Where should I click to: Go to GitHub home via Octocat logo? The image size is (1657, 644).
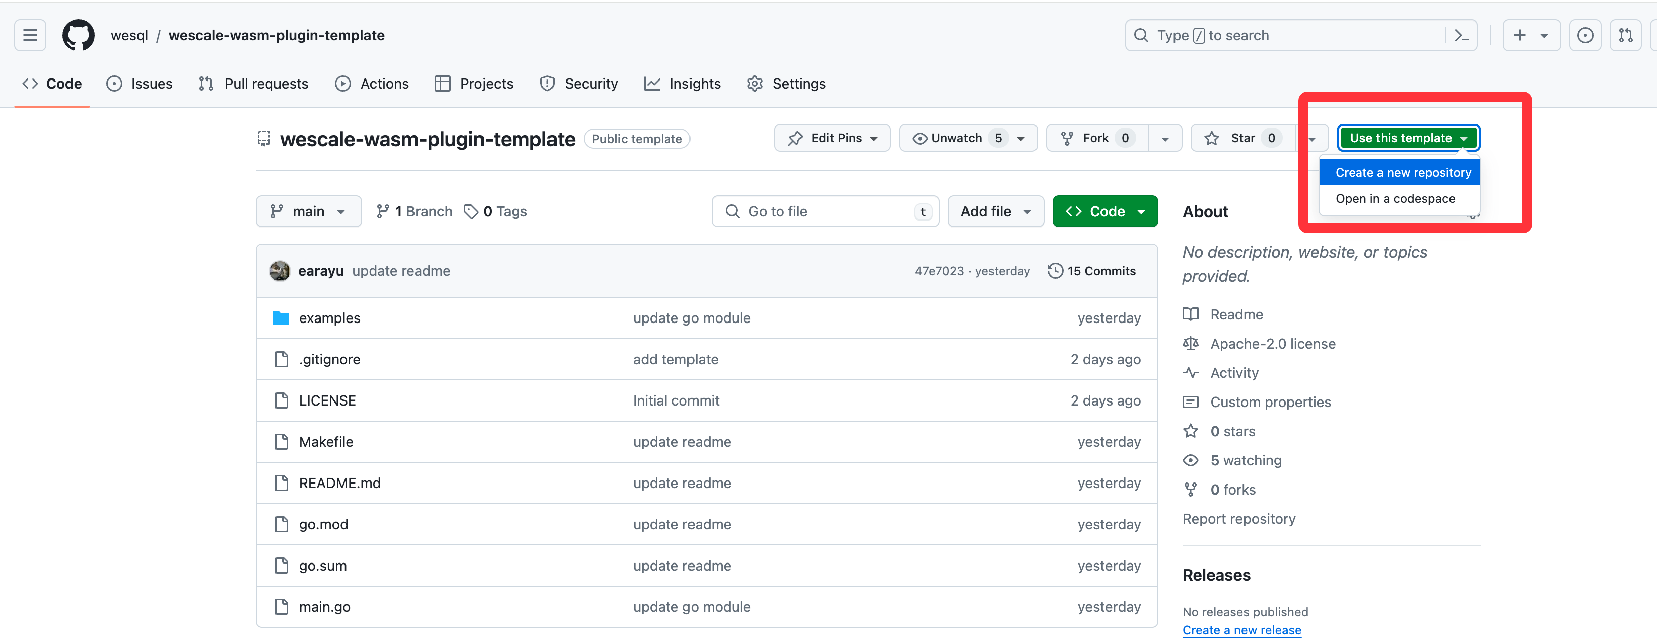click(x=79, y=35)
